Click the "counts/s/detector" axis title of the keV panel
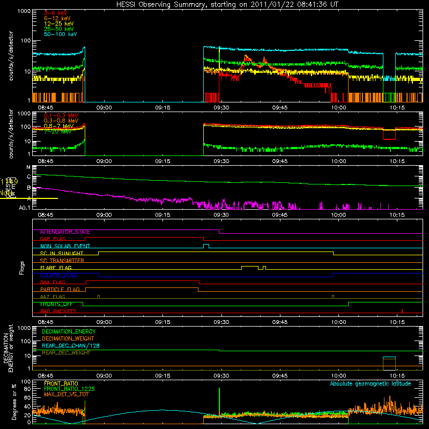This screenshot has width=429, height=429. (11, 56)
